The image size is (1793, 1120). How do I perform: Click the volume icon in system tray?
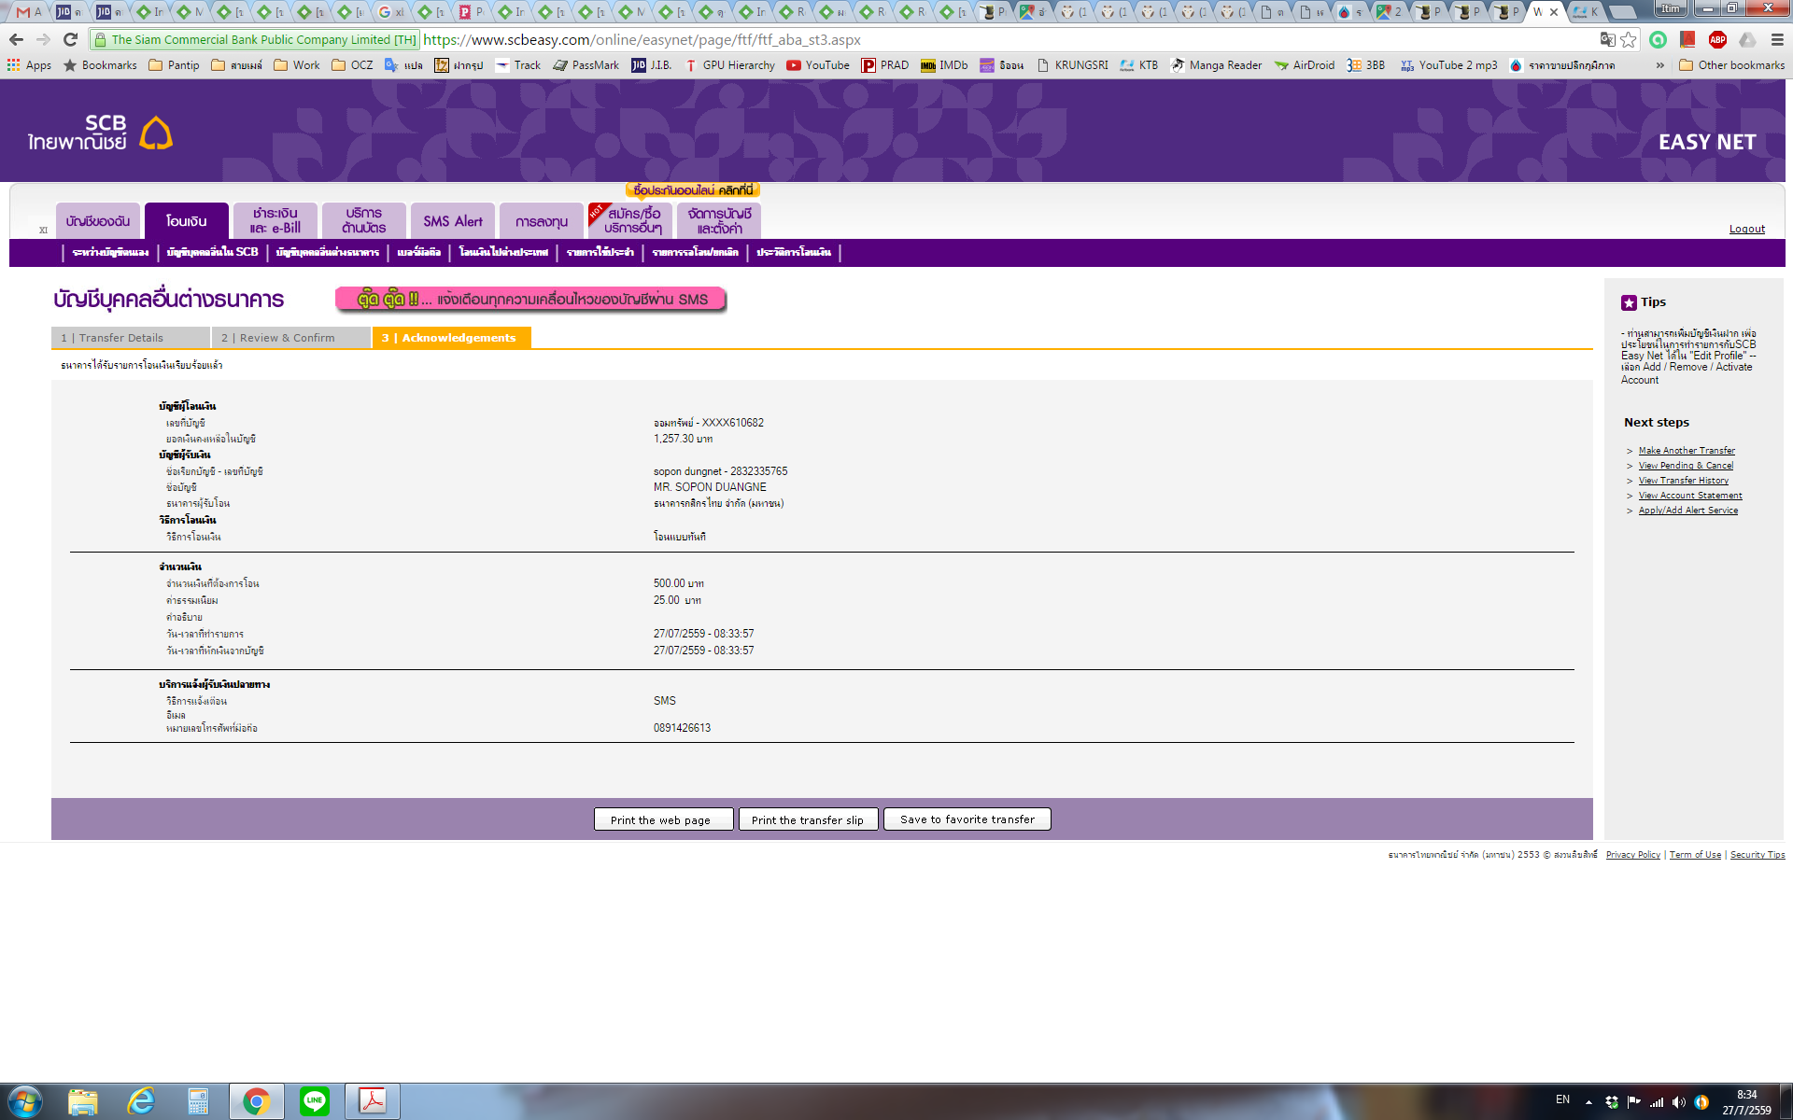pyautogui.click(x=1679, y=1102)
